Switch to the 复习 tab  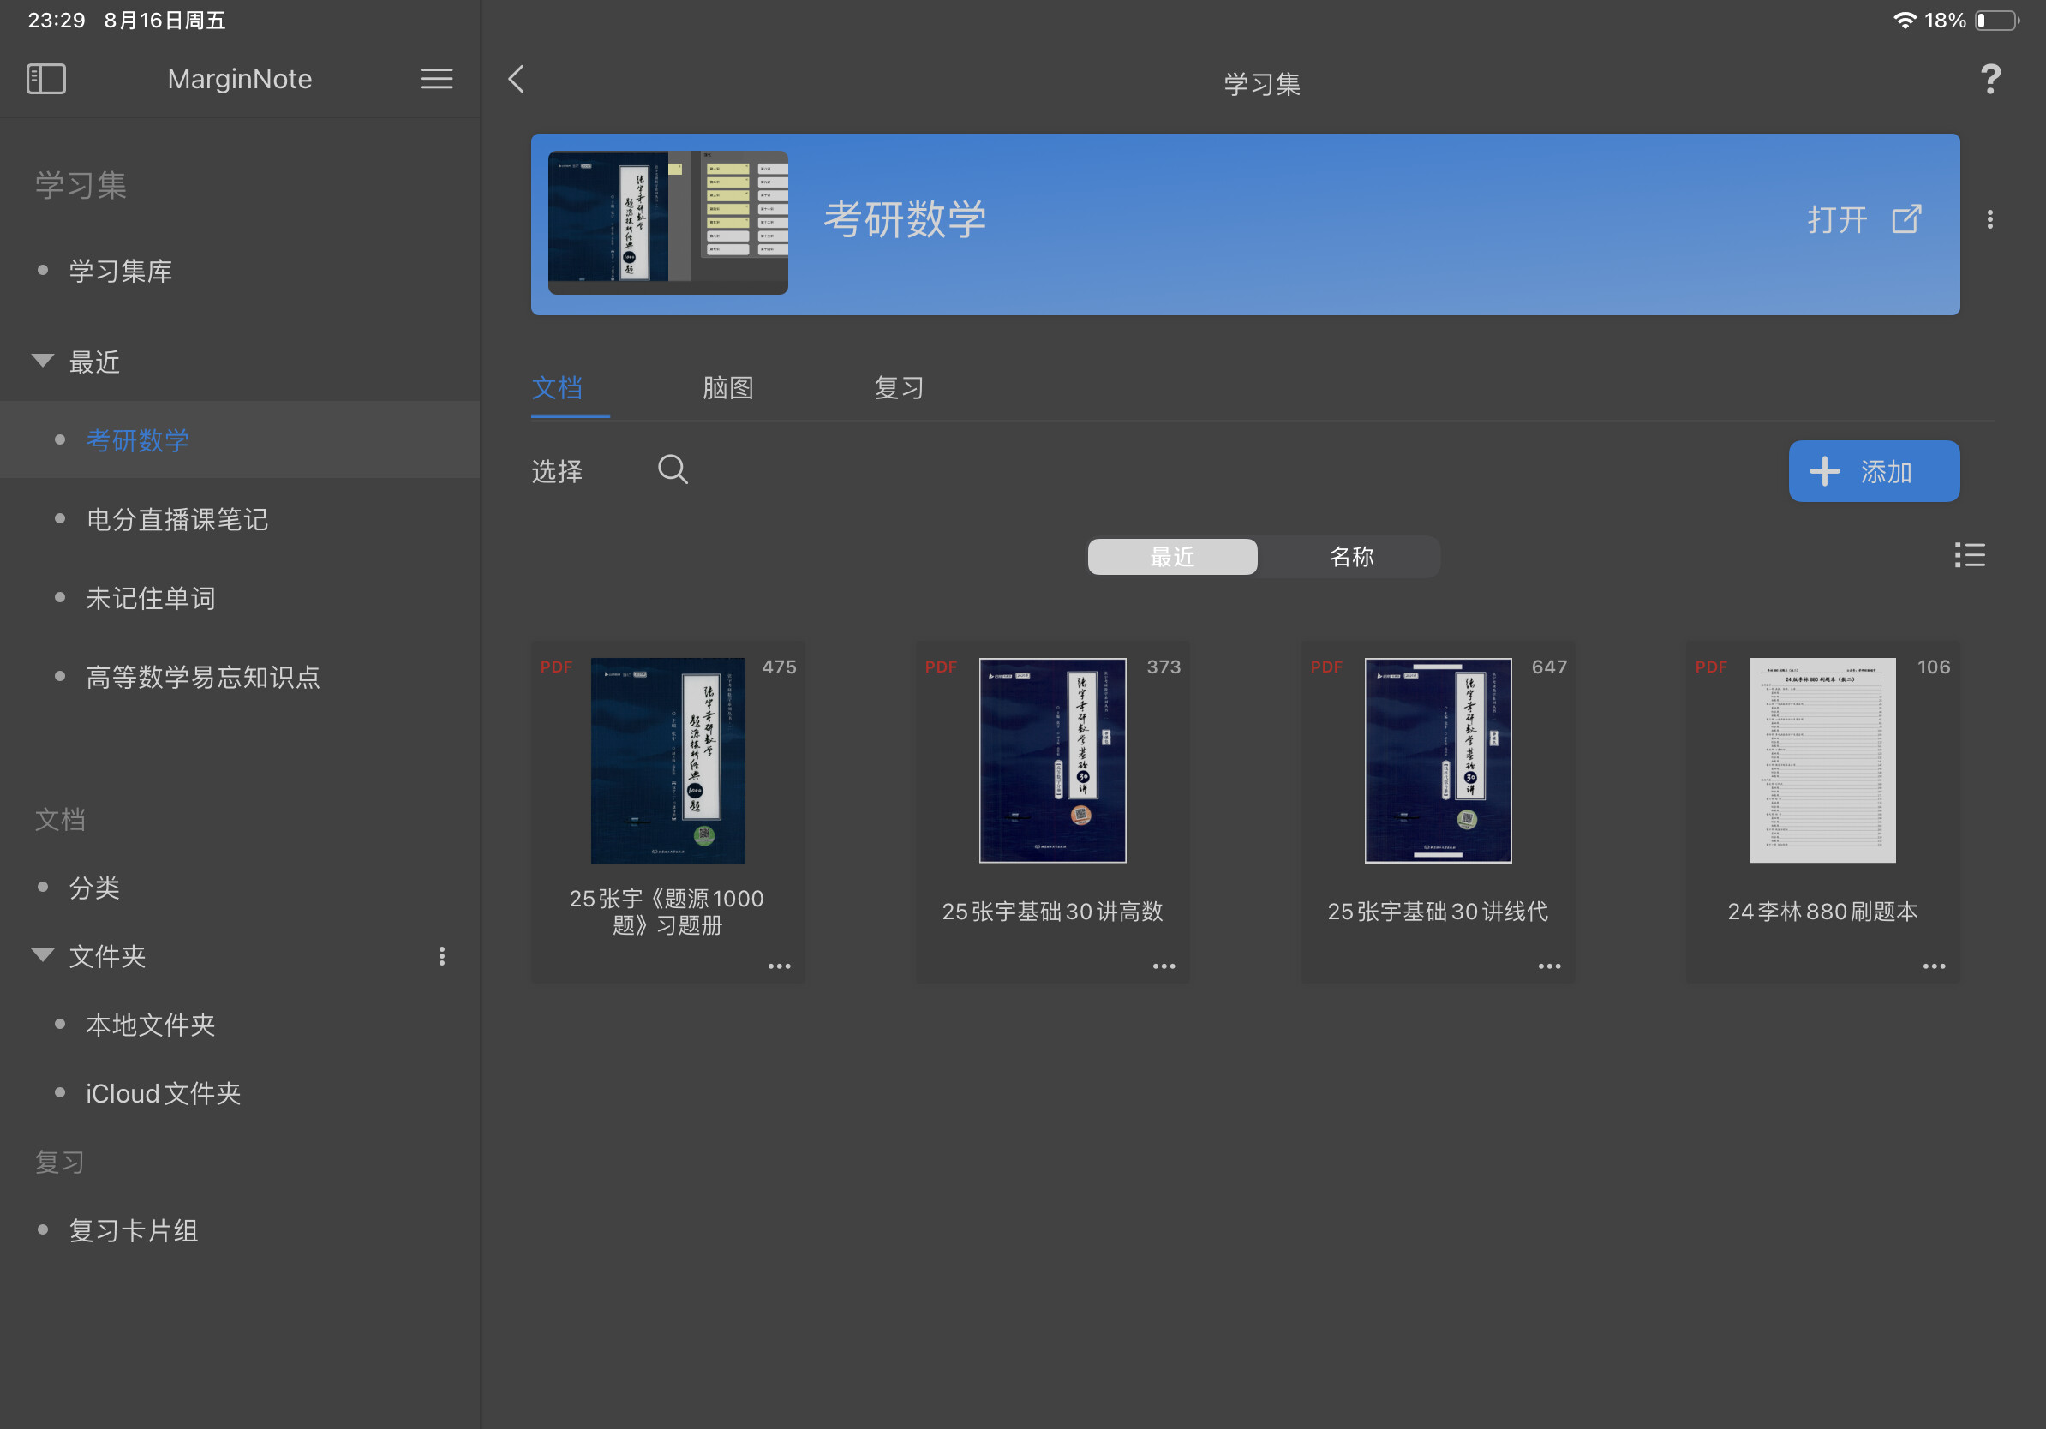pyautogui.click(x=899, y=386)
